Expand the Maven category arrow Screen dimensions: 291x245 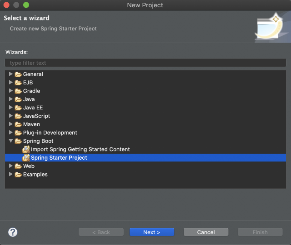11,124
